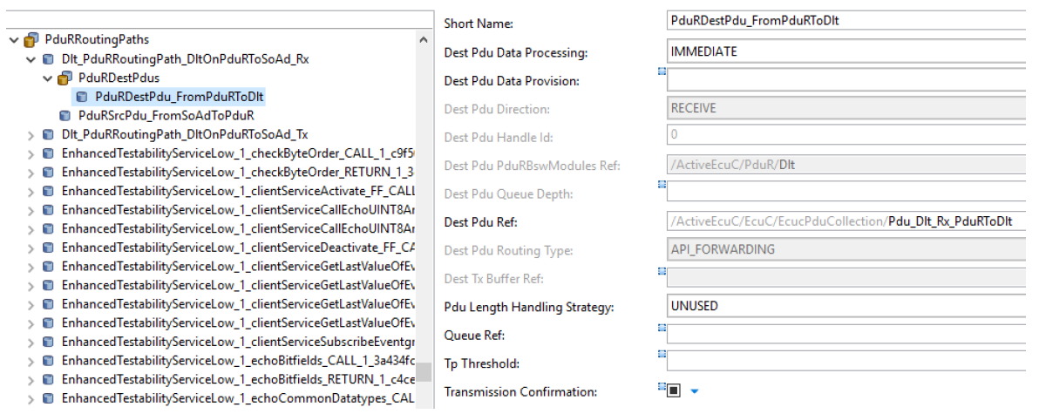The width and height of the screenshot is (1039, 414).
Task: Click the PduRDestPdu_FromPduRToDlt cylinder icon
Action: coord(82,97)
